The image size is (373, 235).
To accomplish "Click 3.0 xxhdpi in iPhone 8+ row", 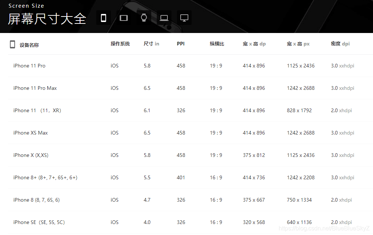I will (343, 177).
